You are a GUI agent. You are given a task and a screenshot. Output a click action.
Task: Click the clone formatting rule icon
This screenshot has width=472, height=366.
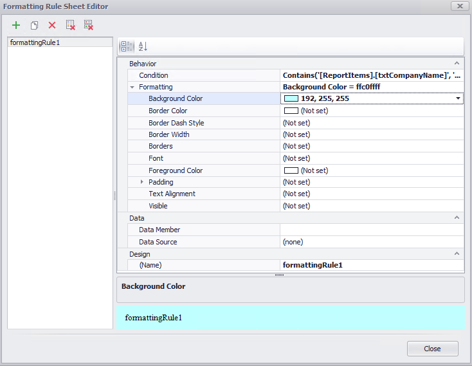34,25
